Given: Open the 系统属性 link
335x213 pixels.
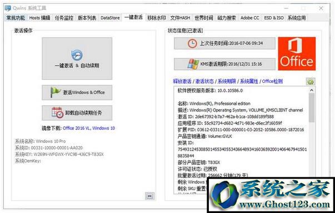Looking at the screenshot, I should pyautogui.click(x=249, y=81).
